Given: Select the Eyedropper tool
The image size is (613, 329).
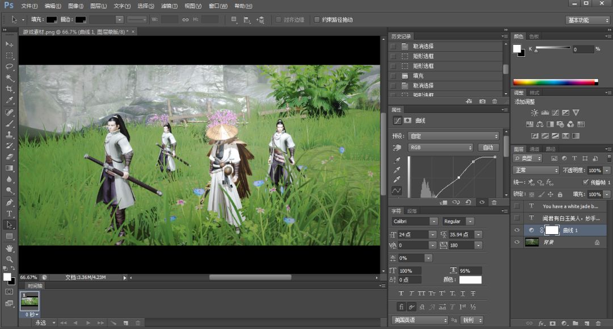Looking at the screenshot, I should pos(10,100).
